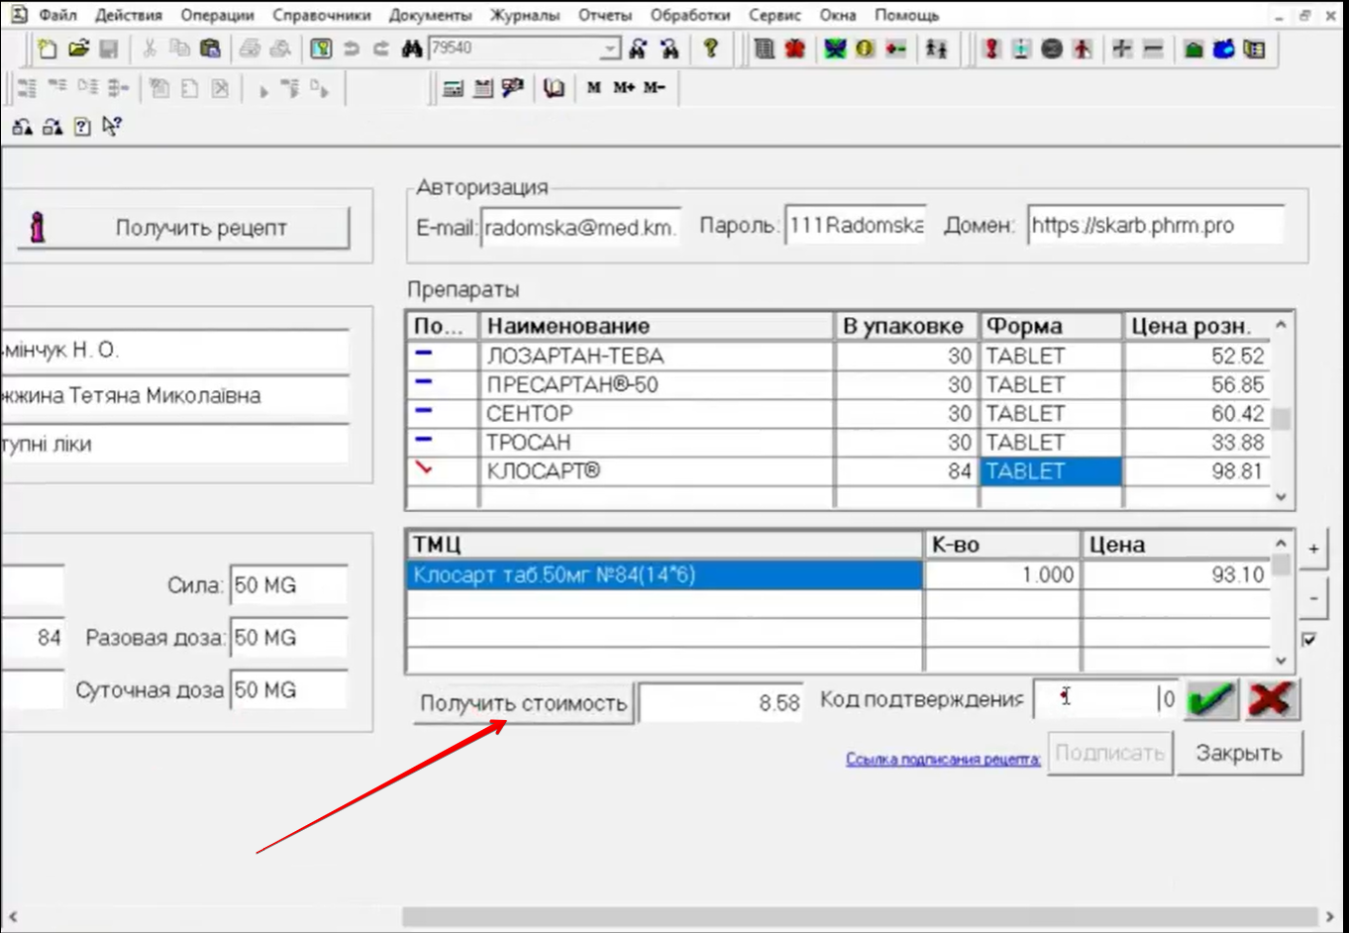Click the yellow question mark Help icon

coord(710,49)
